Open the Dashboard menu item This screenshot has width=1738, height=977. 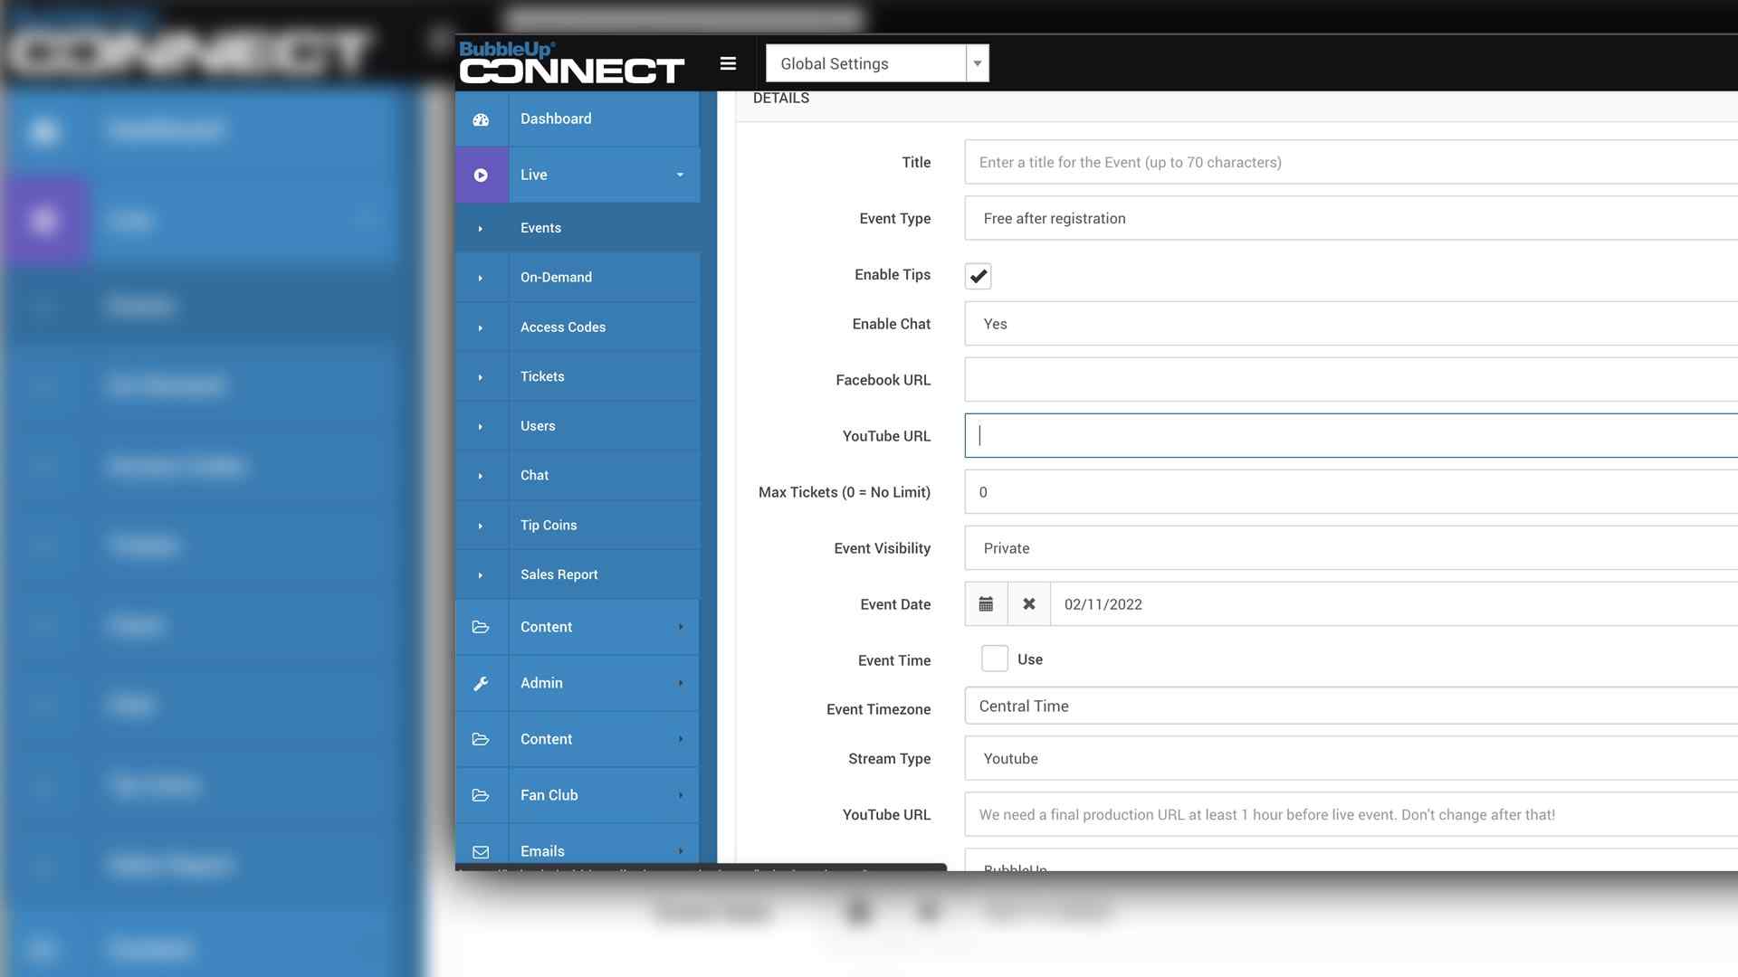pyautogui.click(x=578, y=119)
